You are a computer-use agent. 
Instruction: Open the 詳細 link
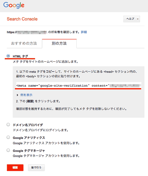(x=84, y=32)
